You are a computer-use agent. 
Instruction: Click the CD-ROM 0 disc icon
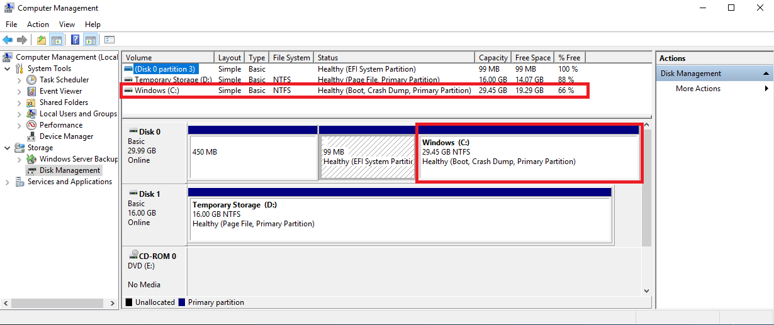pyautogui.click(x=133, y=256)
